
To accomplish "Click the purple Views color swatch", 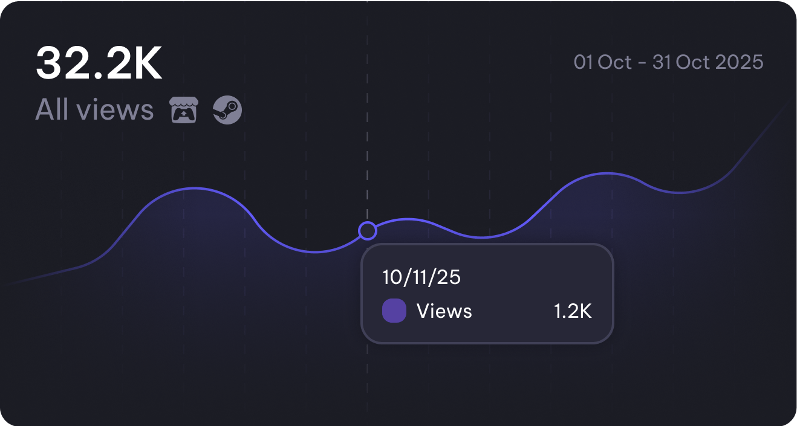I will pyautogui.click(x=394, y=311).
